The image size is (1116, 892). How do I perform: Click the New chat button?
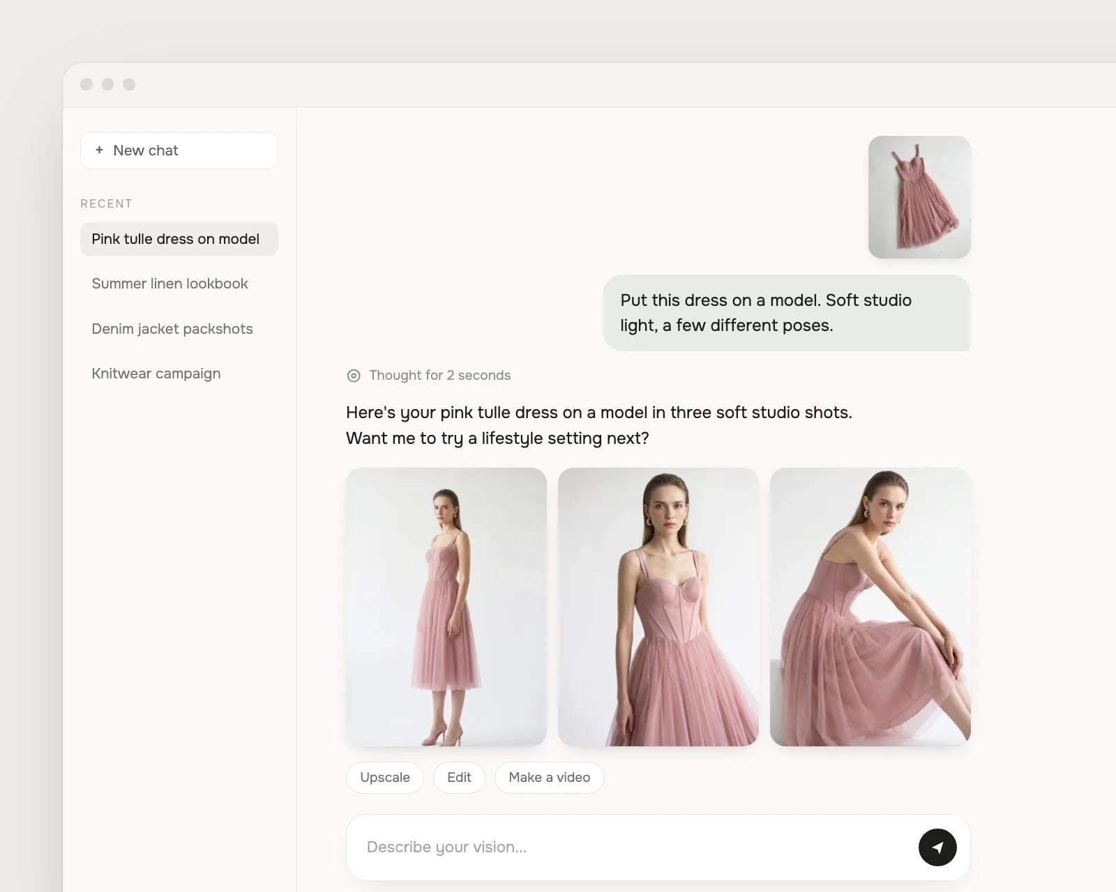pos(179,151)
